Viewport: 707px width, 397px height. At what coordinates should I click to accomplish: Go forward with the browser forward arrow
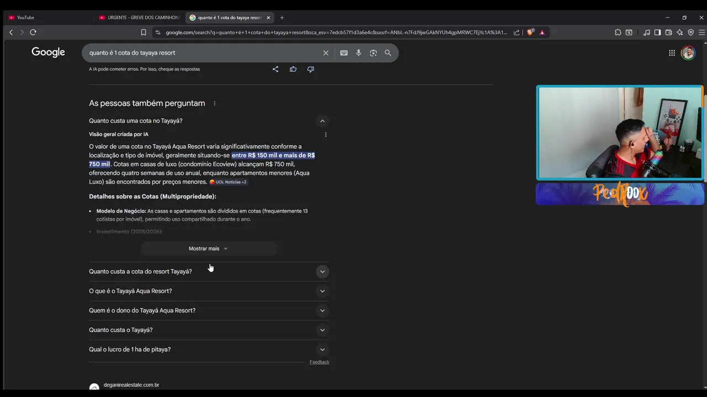tap(22, 33)
